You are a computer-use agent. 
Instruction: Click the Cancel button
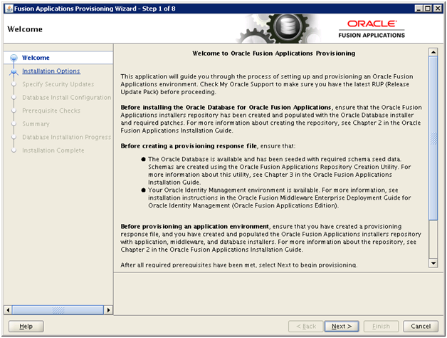click(421, 326)
